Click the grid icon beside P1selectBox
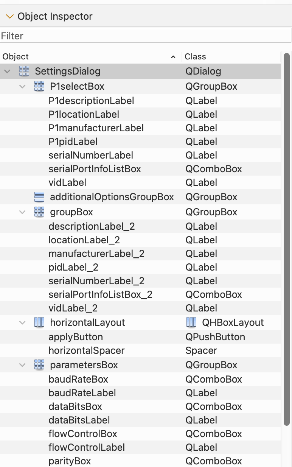Image resolution: width=292 pixels, height=467 pixels. [x=39, y=86]
